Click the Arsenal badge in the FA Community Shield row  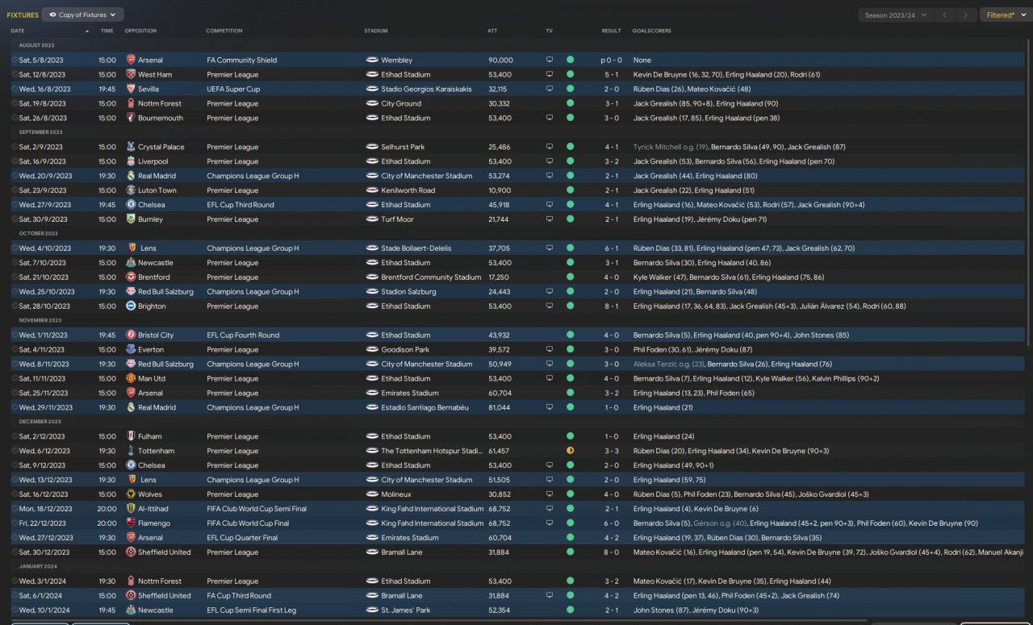click(x=131, y=60)
